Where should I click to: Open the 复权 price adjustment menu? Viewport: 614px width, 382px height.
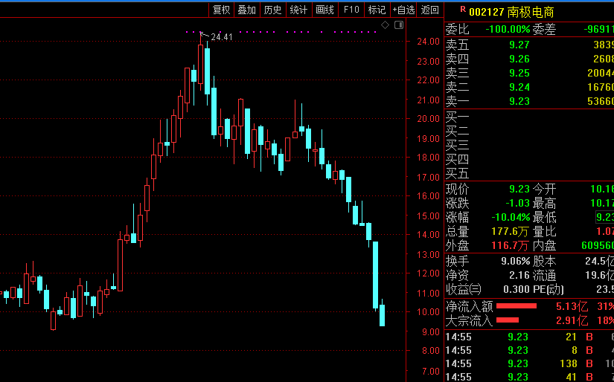pyautogui.click(x=221, y=10)
